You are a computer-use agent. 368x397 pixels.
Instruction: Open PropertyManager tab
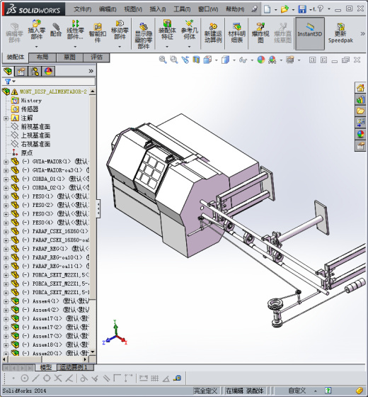21,72
